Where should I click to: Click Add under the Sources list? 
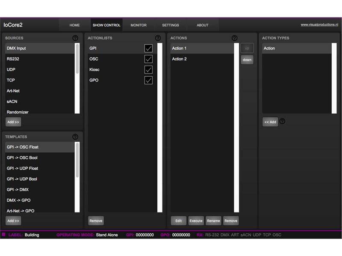click(x=13, y=122)
